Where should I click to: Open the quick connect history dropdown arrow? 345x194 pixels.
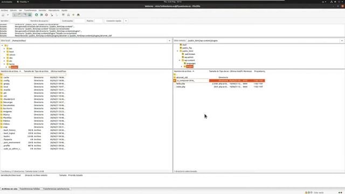(x=126, y=21)
